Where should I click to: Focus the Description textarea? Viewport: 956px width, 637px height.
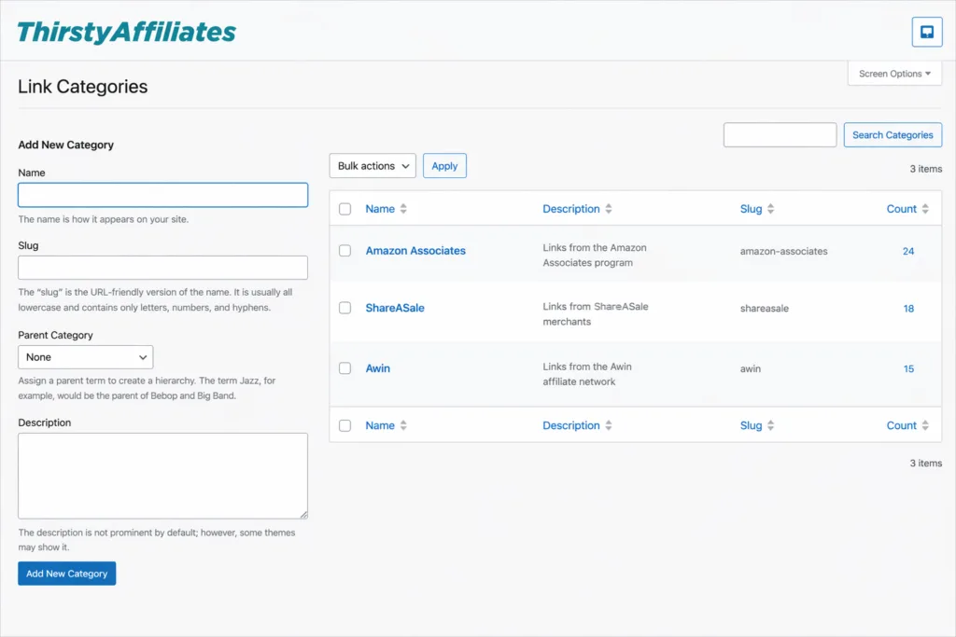pos(162,477)
